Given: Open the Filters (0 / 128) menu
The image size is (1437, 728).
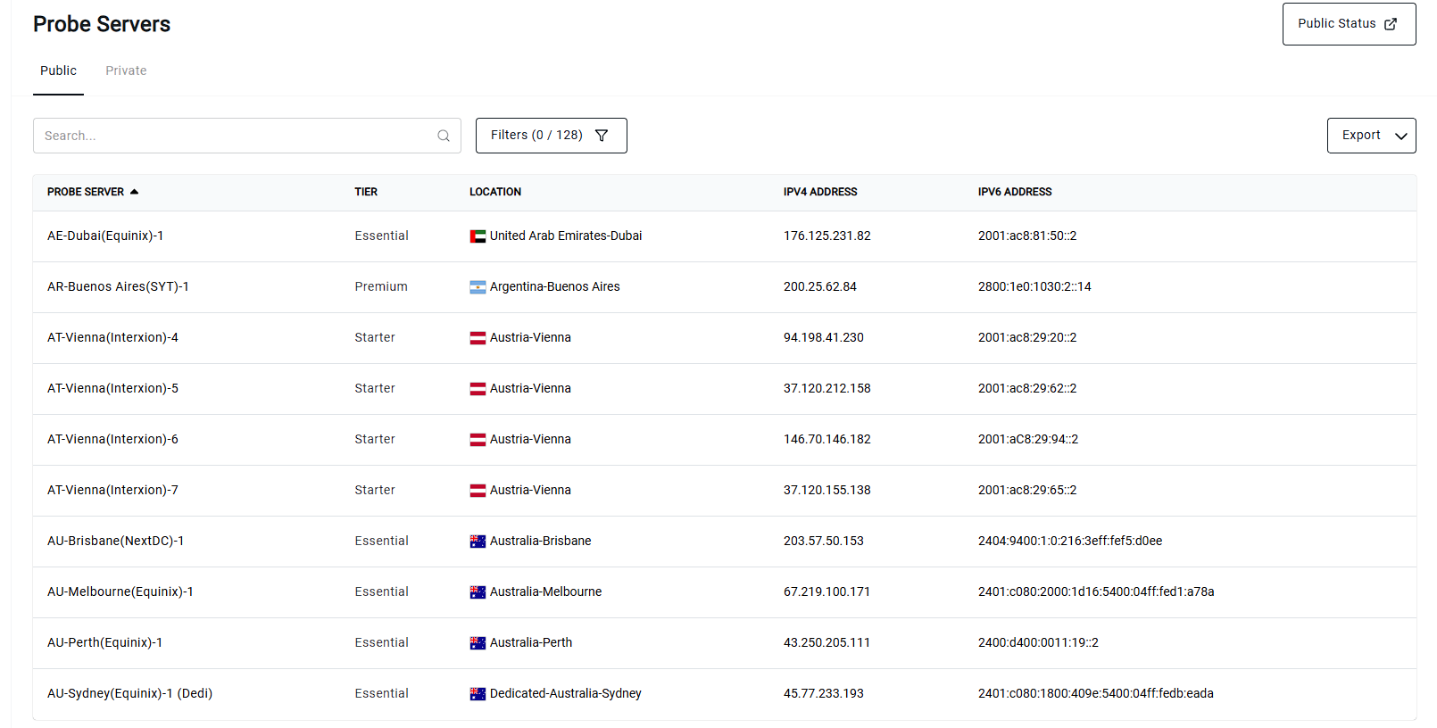Looking at the screenshot, I should (551, 136).
